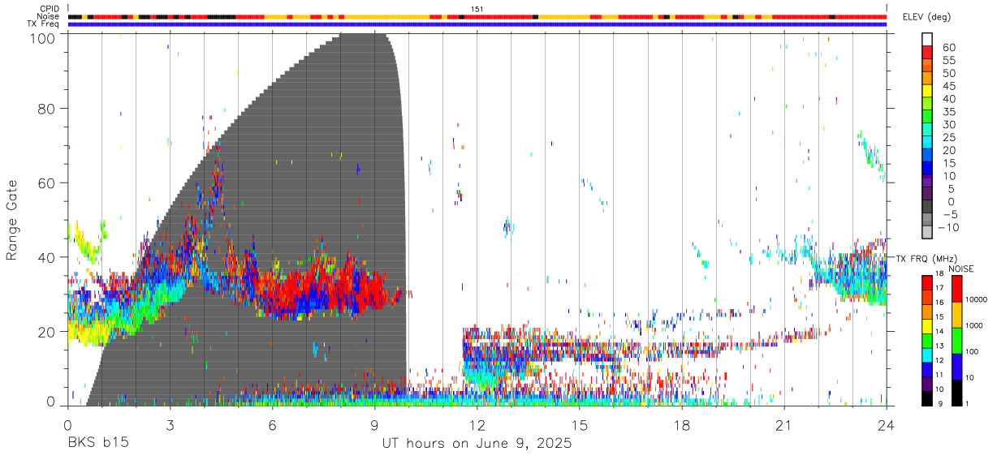The image size is (997, 460).
Task: Click the 20 tick on Range Gate axis
Action: tap(46, 332)
